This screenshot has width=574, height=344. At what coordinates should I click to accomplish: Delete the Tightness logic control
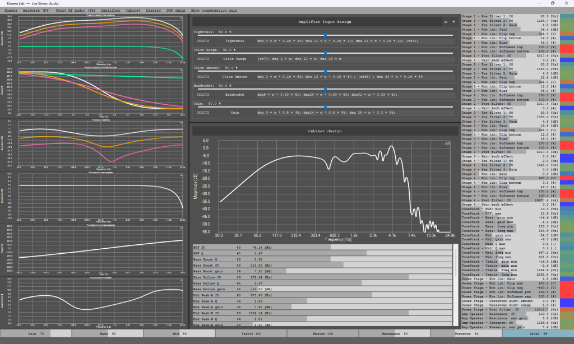click(x=203, y=41)
